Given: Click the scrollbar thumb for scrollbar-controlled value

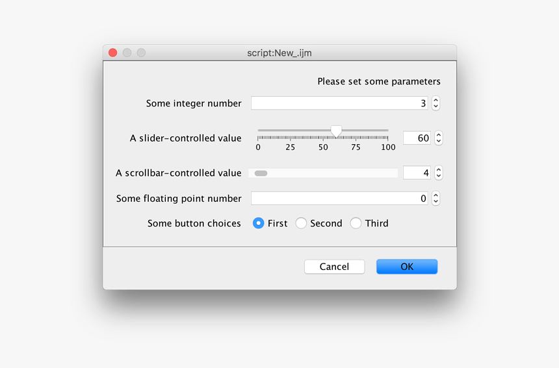Looking at the screenshot, I should (x=261, y=173).
